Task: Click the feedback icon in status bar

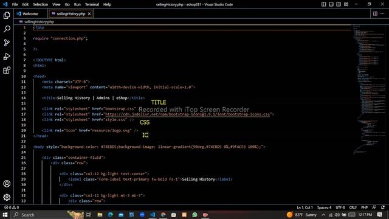Action: 374,207
